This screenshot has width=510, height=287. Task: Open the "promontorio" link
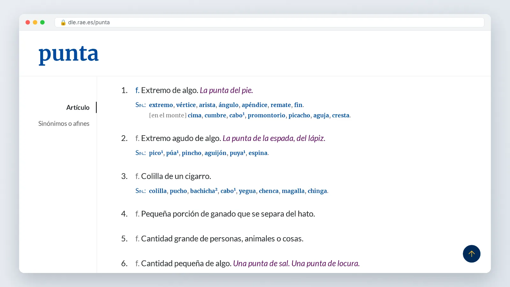click(266, 115)
